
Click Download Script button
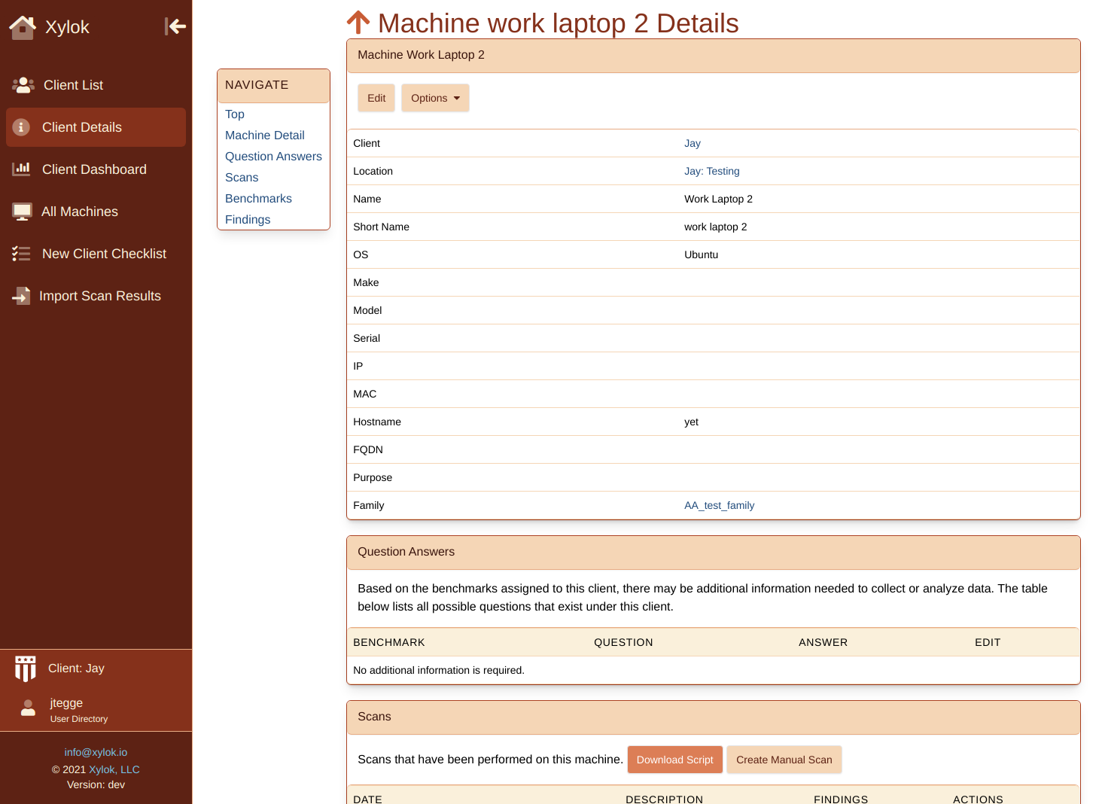click(674, 760)
